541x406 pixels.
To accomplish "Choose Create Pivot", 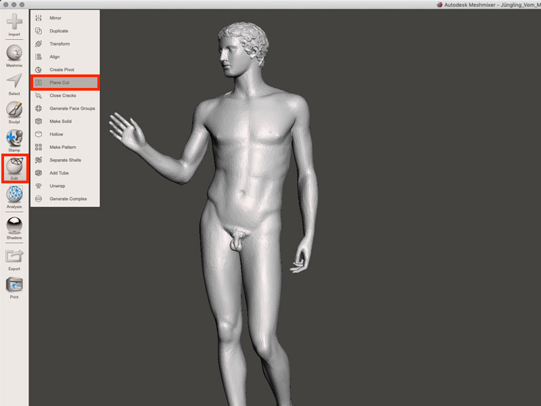I will (x=62, y=70).
